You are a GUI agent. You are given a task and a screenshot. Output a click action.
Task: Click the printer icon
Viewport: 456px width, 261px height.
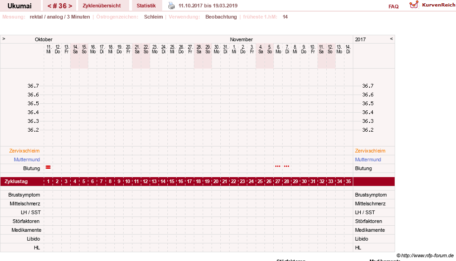click(x=172, y=6)
